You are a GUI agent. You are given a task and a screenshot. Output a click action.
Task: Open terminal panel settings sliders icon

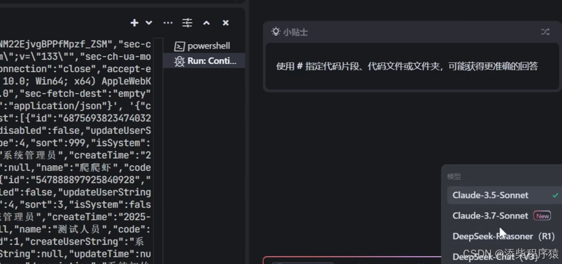point(187,23)
